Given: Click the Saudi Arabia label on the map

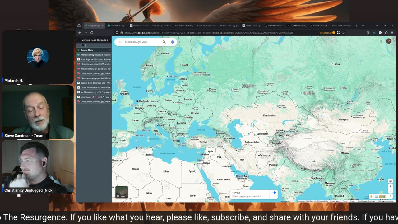Looking at the screenshot, I should 224,180.
